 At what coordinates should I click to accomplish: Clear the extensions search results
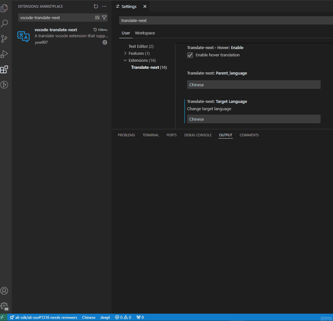click(97, 18)
